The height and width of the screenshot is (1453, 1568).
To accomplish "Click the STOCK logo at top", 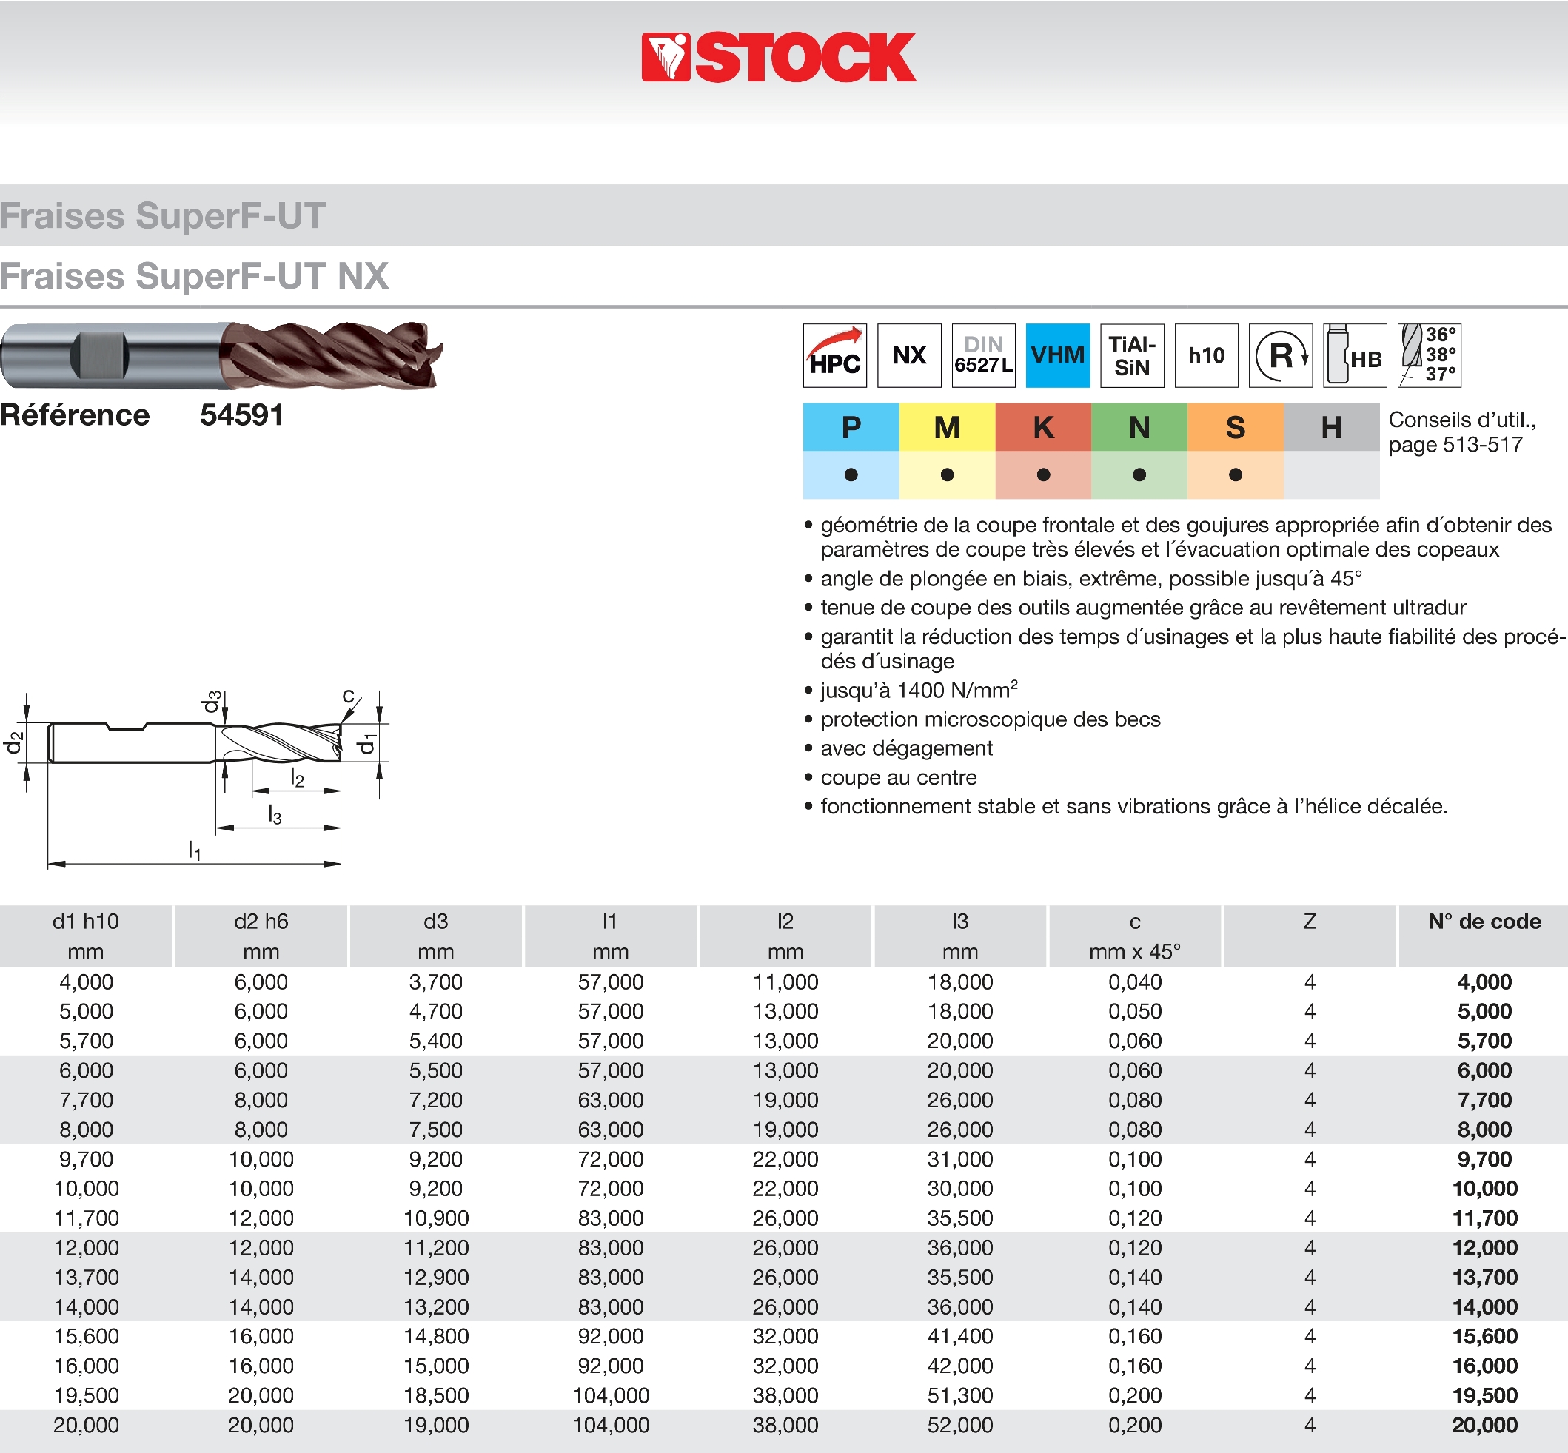I will coord(779,56).
